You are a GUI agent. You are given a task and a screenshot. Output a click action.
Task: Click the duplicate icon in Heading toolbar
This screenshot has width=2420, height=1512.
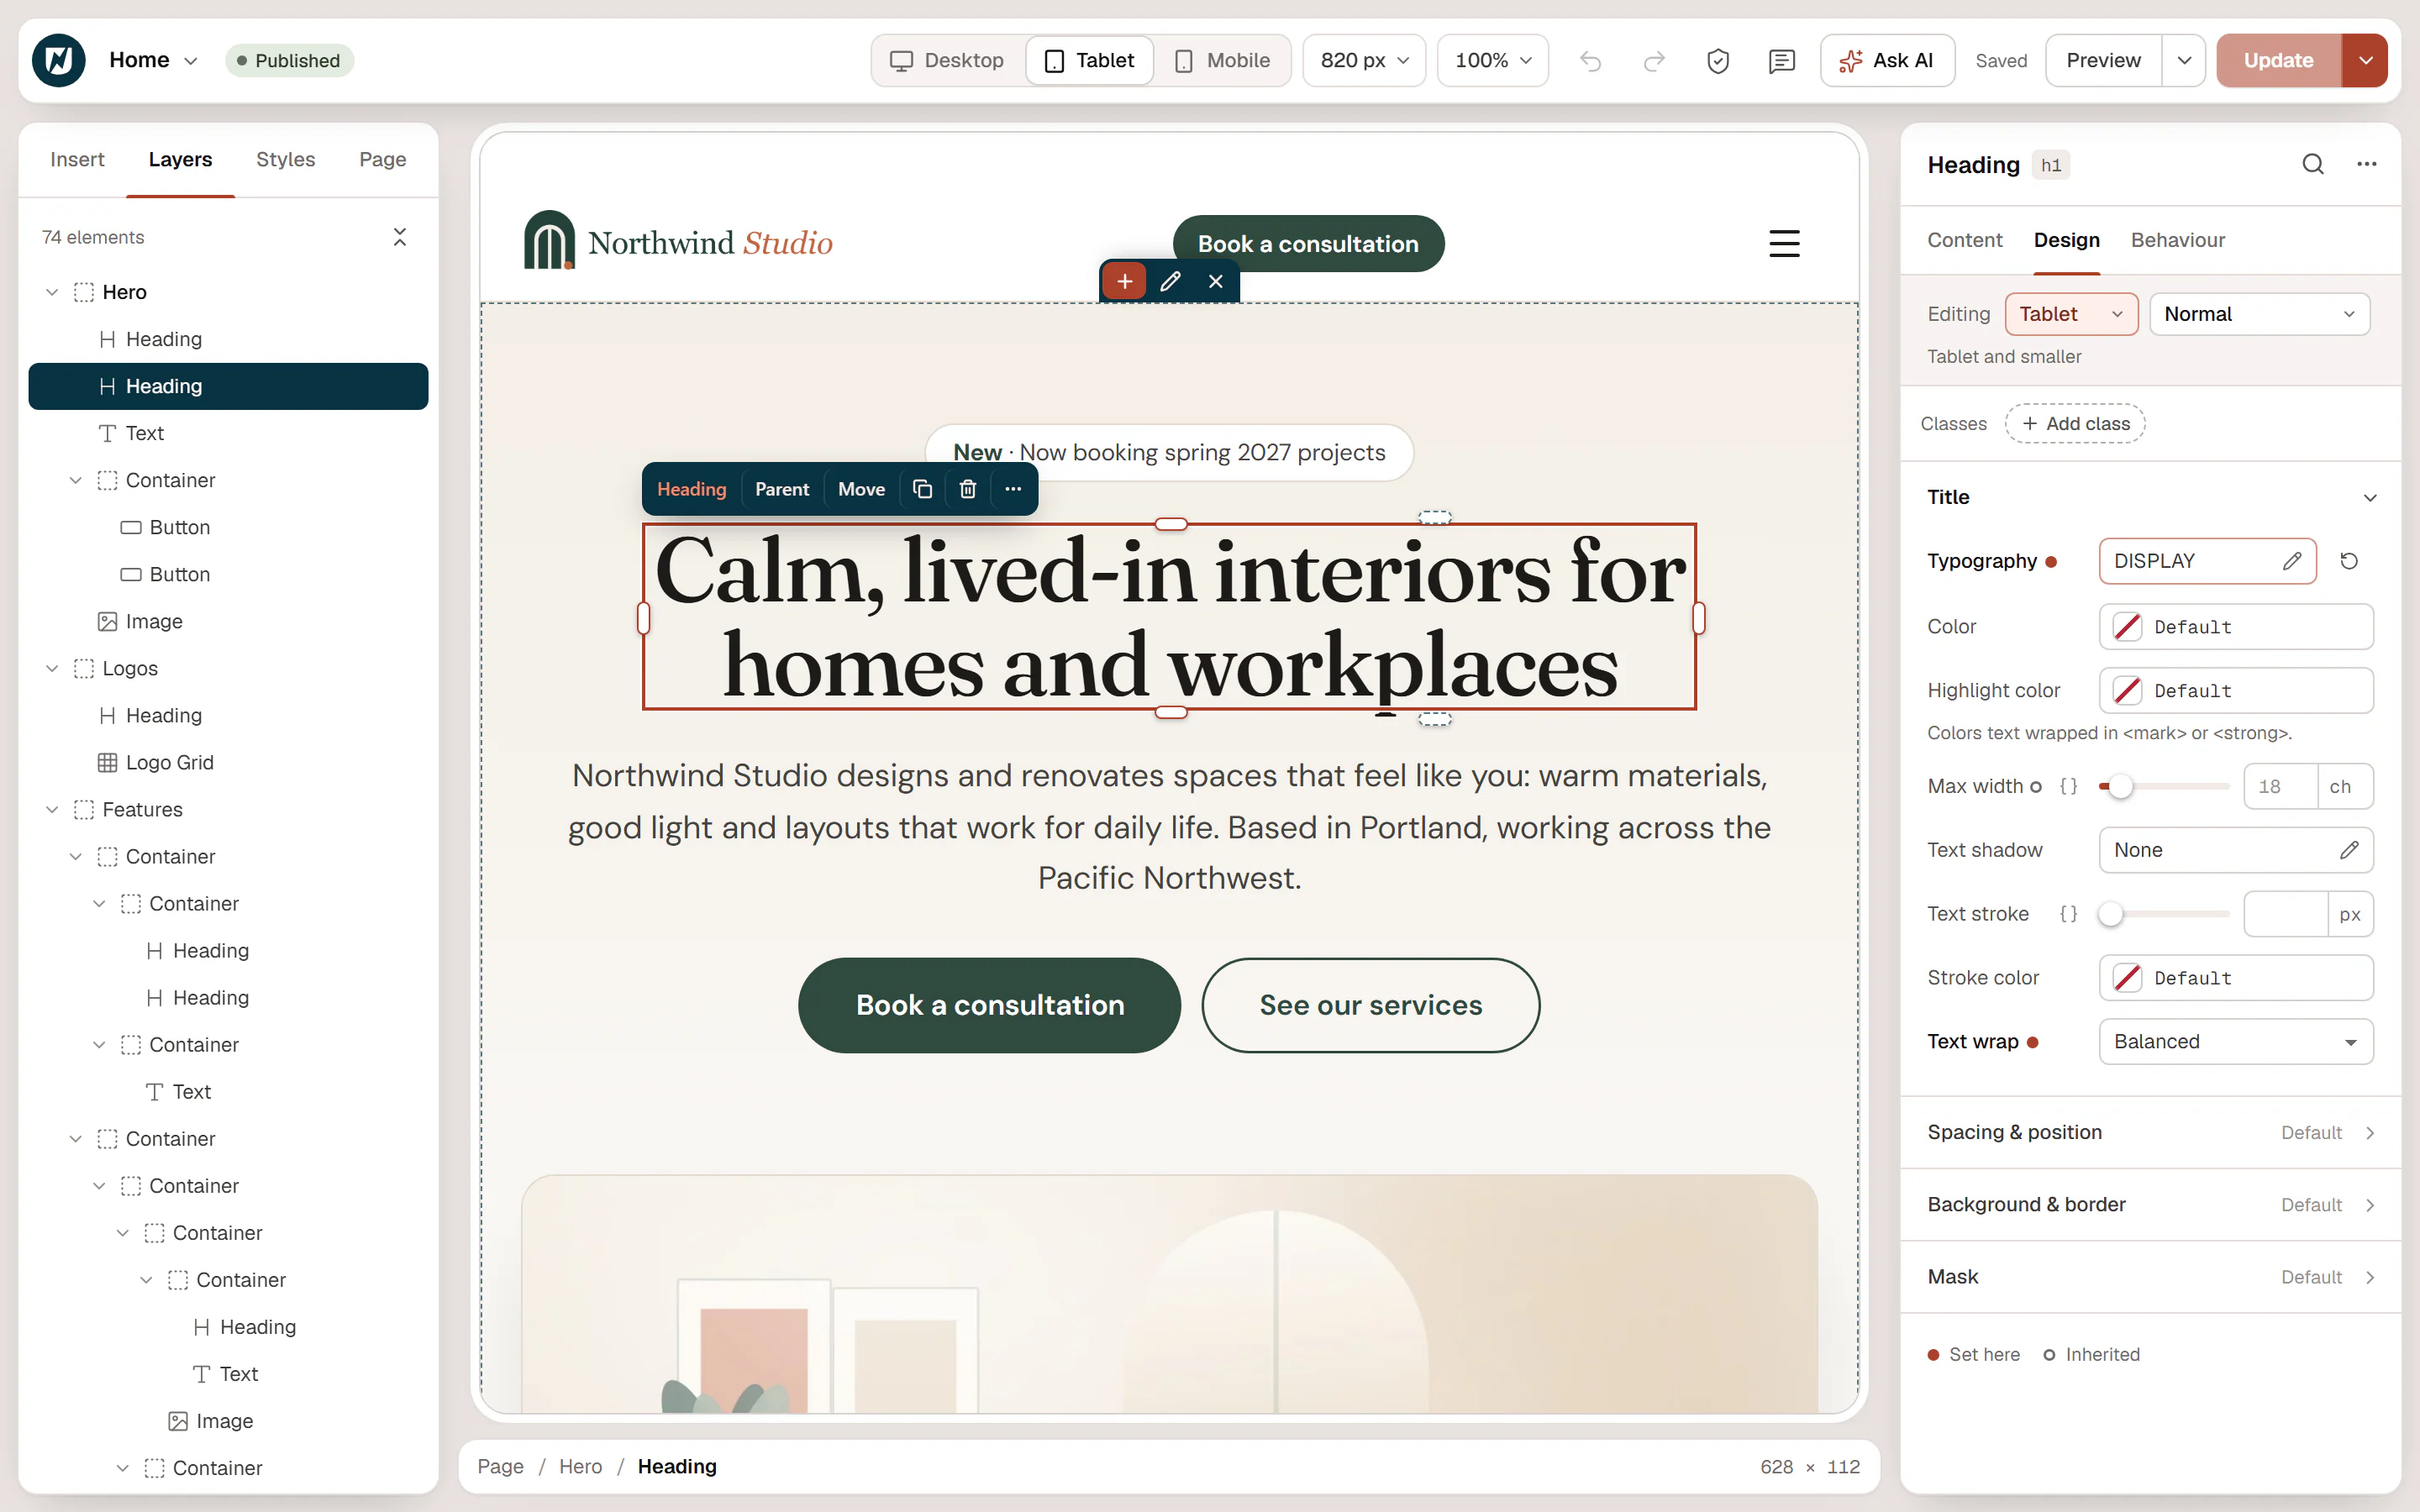(922, 489)
